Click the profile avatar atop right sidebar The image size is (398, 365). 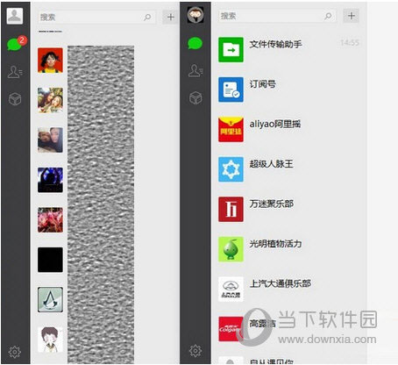(x=195, y=15)
